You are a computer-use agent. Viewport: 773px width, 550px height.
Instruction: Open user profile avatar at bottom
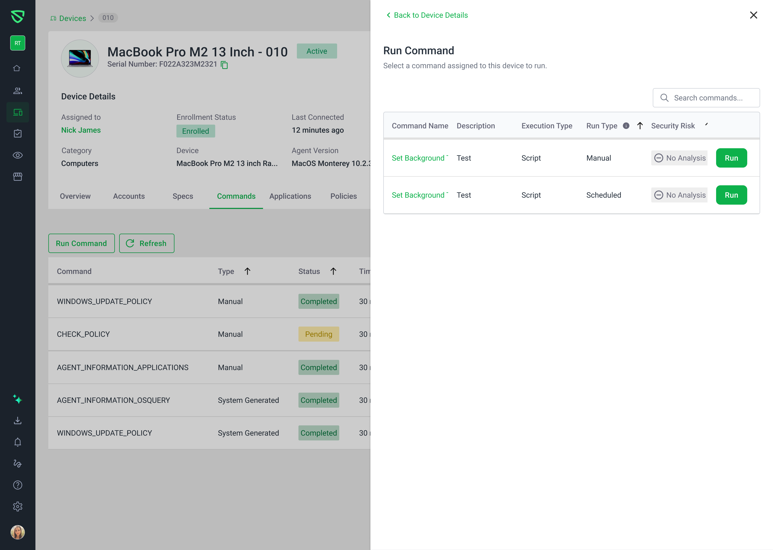[x=18, y=532]
